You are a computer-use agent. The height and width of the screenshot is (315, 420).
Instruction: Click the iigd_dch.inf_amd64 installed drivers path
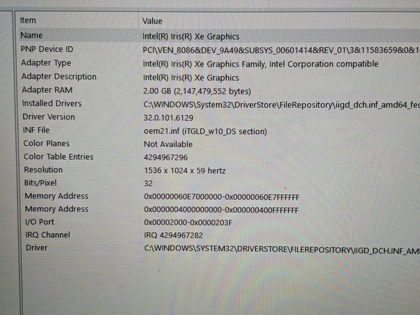pos(281,105)
